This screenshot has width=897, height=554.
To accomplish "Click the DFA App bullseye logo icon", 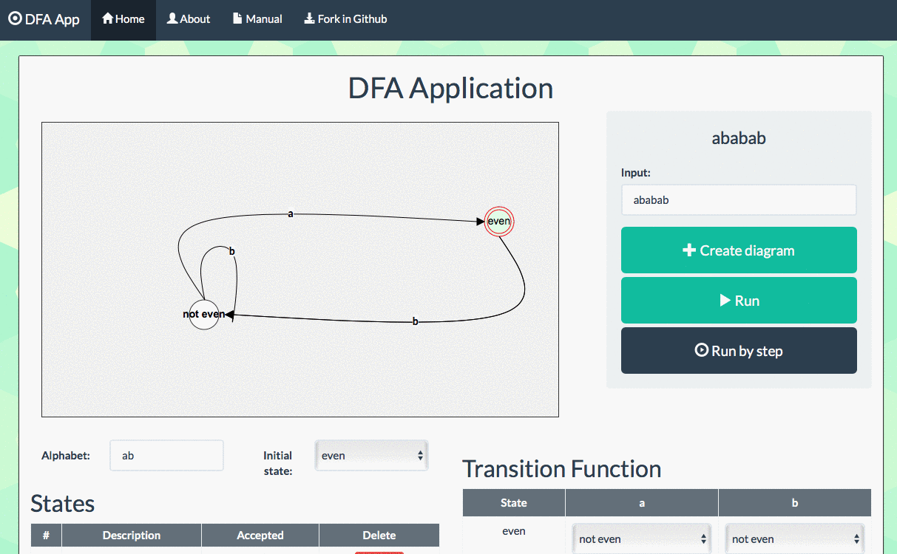I will pyautogui.click(x=14, y=19).
